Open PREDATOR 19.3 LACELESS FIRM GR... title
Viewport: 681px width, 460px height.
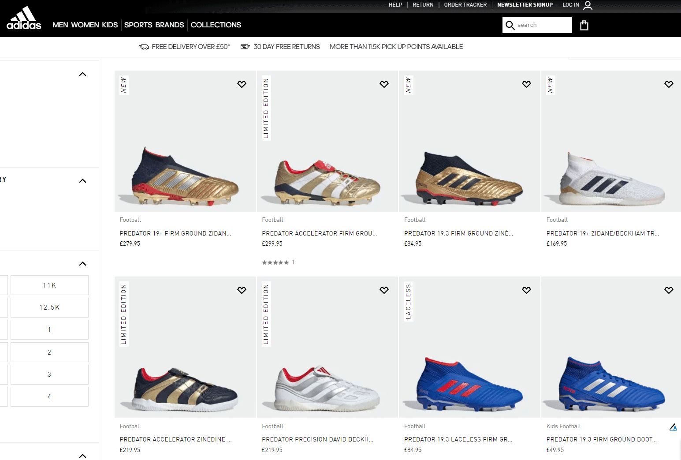click(x=458, y=439)
